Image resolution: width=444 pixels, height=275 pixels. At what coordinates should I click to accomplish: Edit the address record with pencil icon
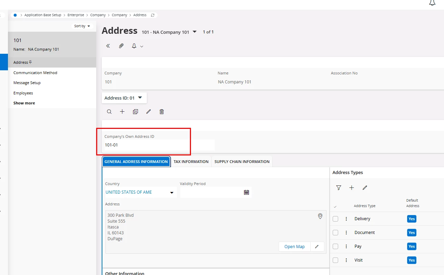click(x=149, y=112)
